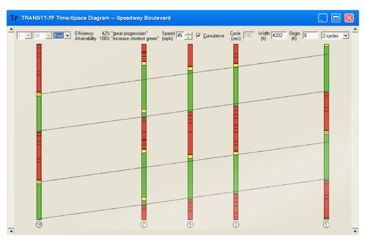The width and height of the screenshot is (366, 243).
Task: Click the signal bar above node 1
Action: click(x=326, y=132)
